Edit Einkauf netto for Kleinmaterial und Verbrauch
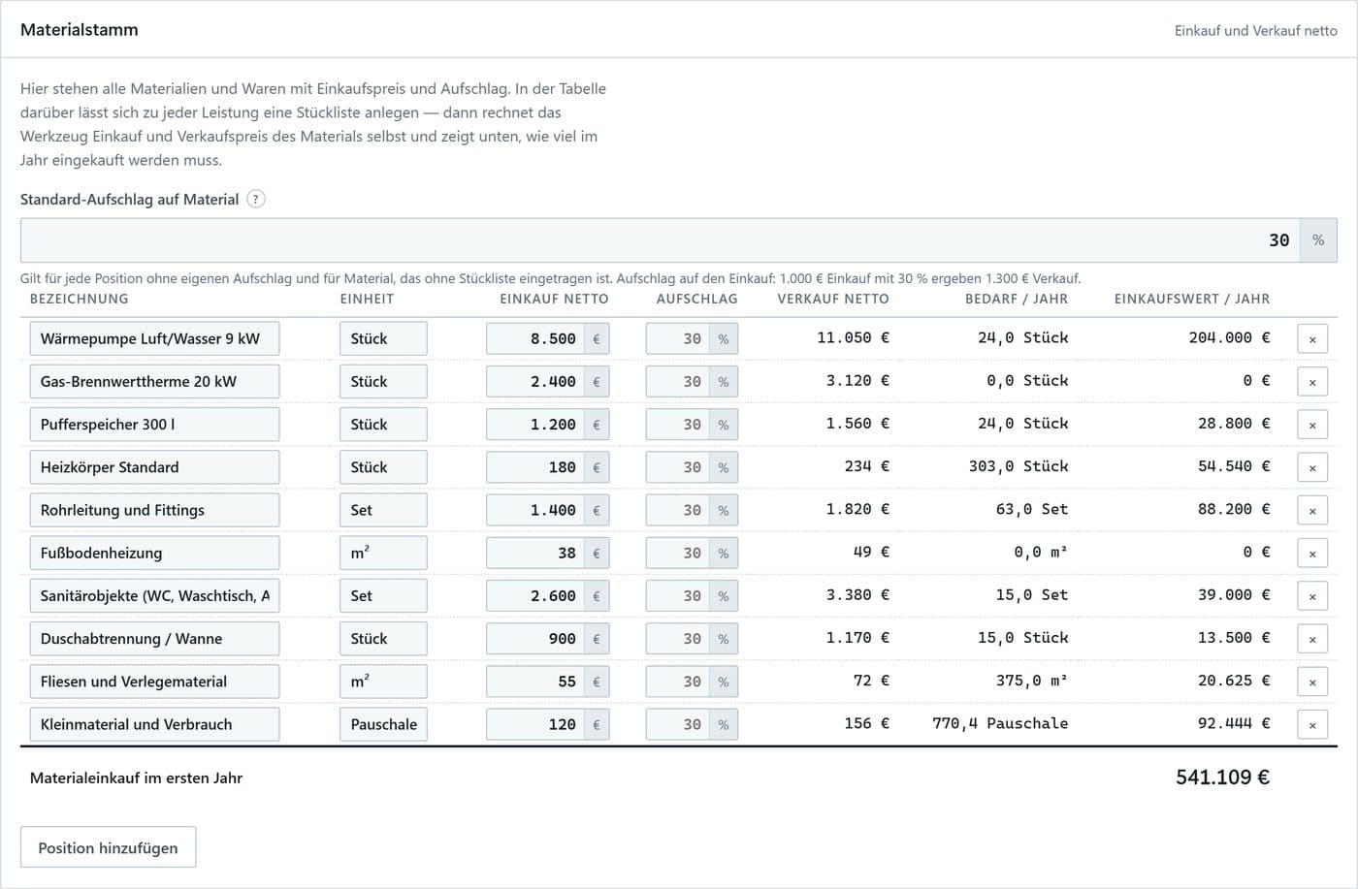This screenshot has width=1358, height=889. (535, 724)
